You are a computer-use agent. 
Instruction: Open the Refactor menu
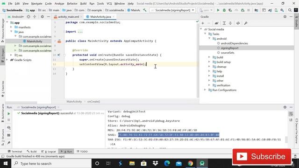(x=72, y=4)
